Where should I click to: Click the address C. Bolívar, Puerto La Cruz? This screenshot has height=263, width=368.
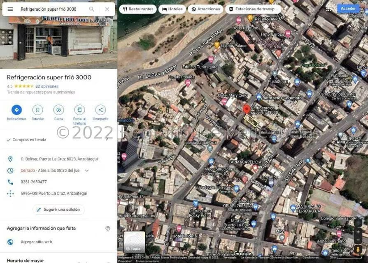point(59,159)
